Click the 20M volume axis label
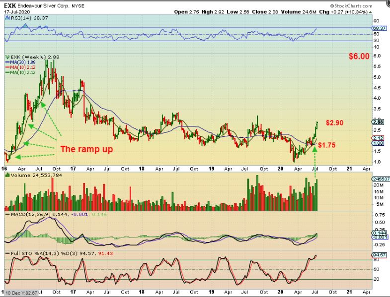 click(x=378, y=185)
